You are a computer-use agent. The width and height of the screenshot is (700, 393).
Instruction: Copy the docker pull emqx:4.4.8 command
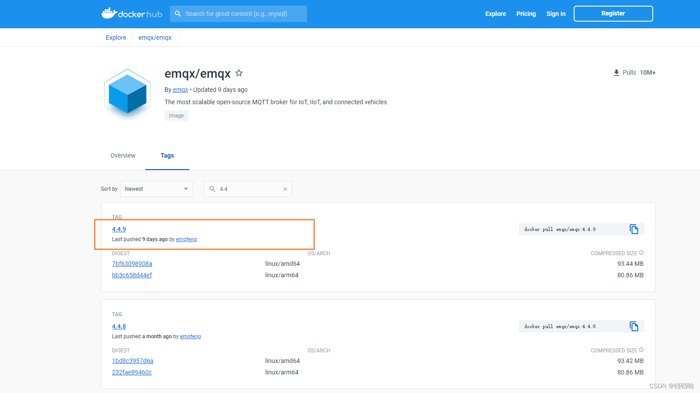(634, 326)
